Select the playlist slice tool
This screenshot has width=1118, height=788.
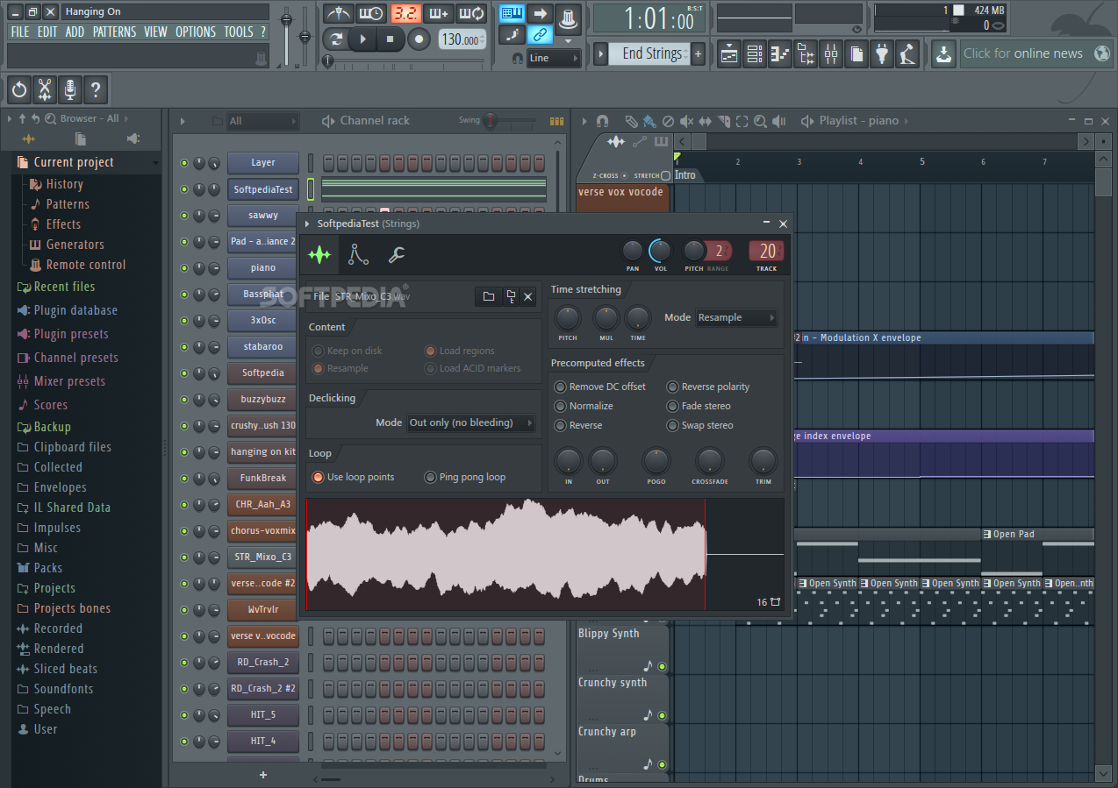click(724, 121)
